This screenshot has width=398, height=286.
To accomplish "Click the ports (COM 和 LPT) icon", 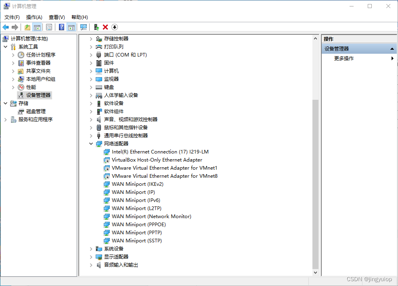I will [x=99, y=55].
